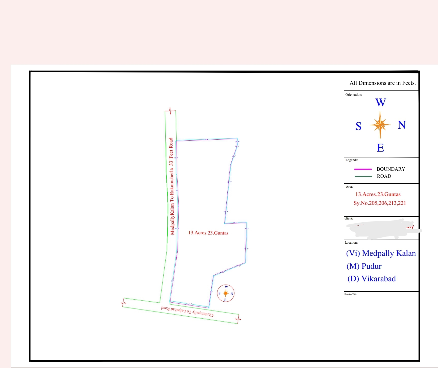Click the Chitempally To Lalpahad Road label
Viewport: 438px width, 368px height.
[x=187, y=311]
